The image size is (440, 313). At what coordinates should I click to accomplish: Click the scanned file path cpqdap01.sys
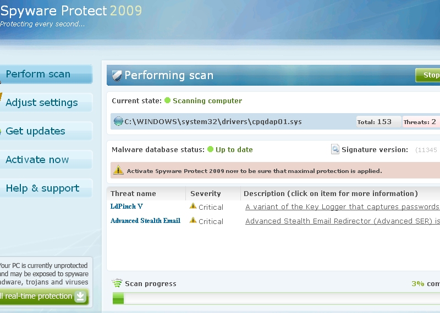click(x=213, y=121)
